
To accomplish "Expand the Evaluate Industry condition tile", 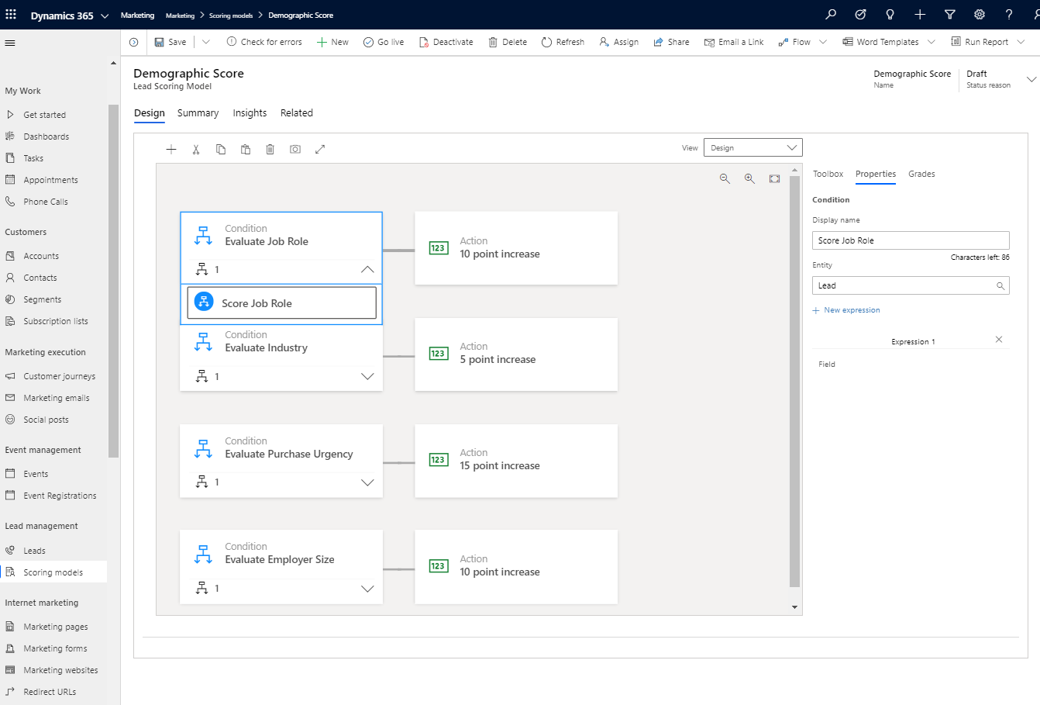I will [367, 376].
